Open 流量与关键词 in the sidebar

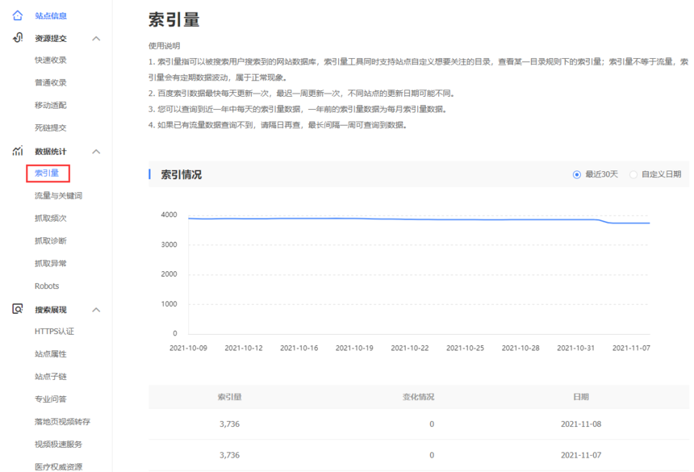(58, 195)
